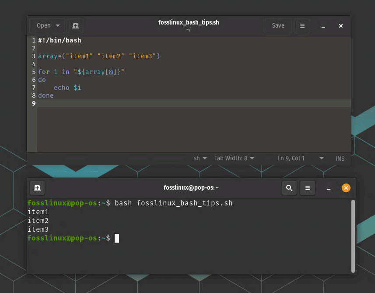
Task: Minimize the terminal window
Action: [329, 188]
